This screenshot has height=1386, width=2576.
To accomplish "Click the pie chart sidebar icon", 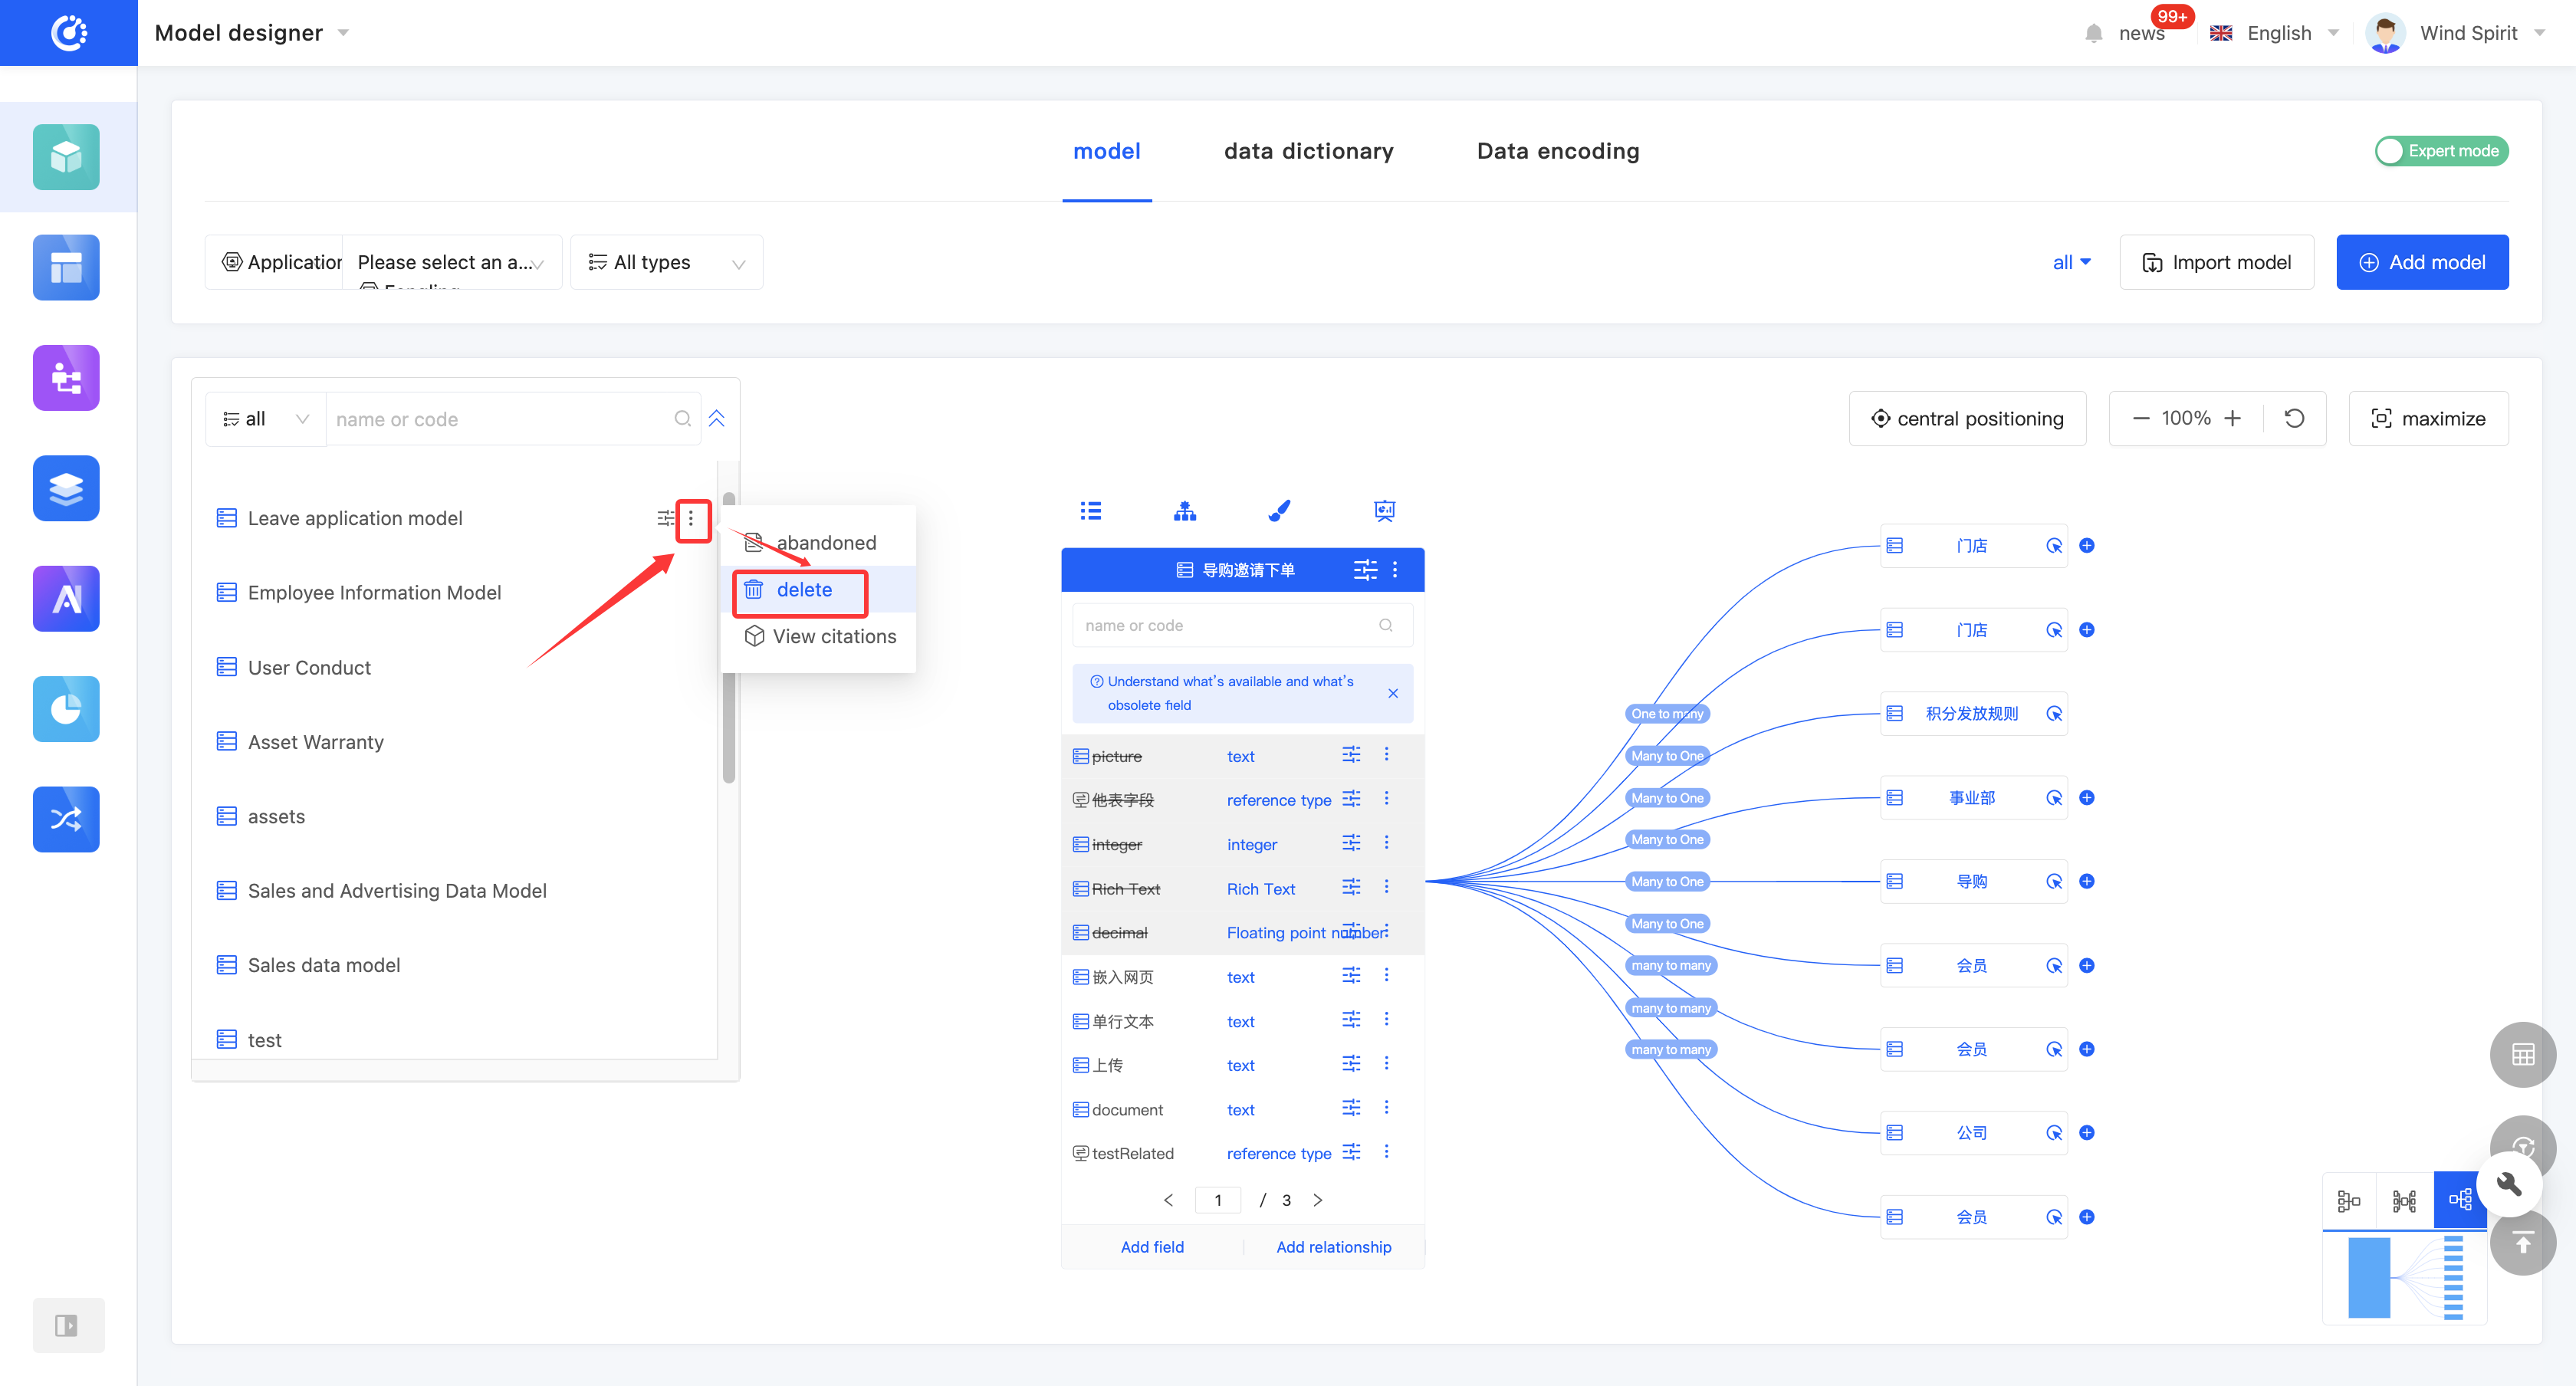I will 66,709.
